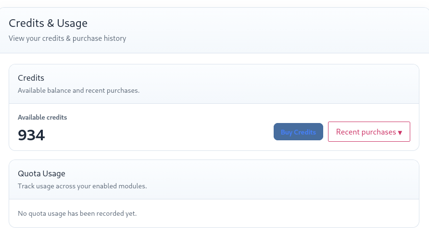429x234 pixels.
Task: Select the 934 credits balance number
Action: (31, 135)
